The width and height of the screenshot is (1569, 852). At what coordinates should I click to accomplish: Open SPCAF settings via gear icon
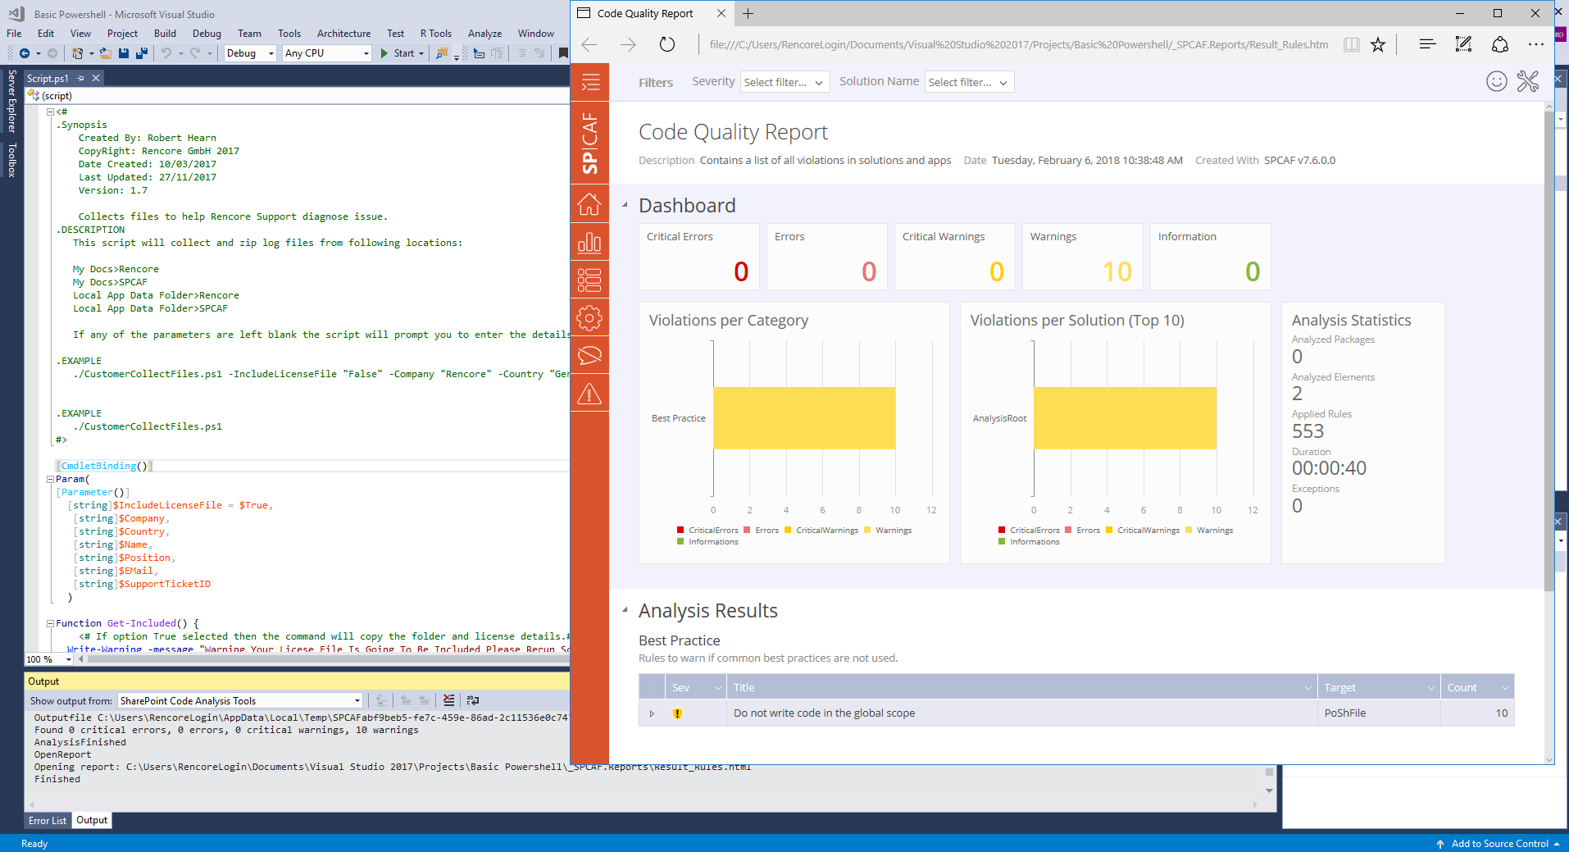tap(589, 318)
